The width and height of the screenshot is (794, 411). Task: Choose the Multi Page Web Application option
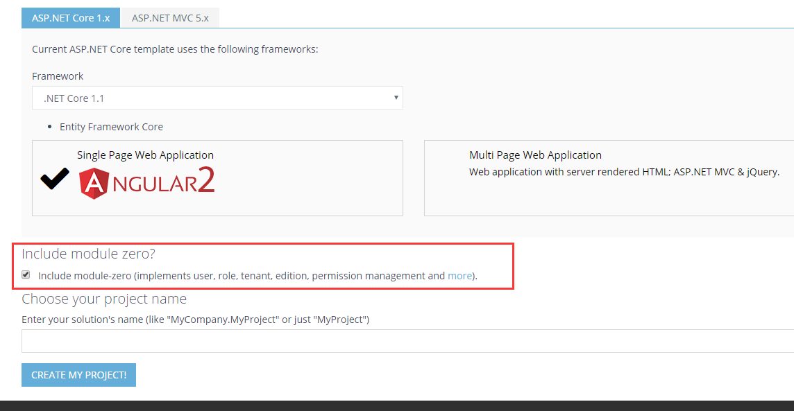coord(609,178)
